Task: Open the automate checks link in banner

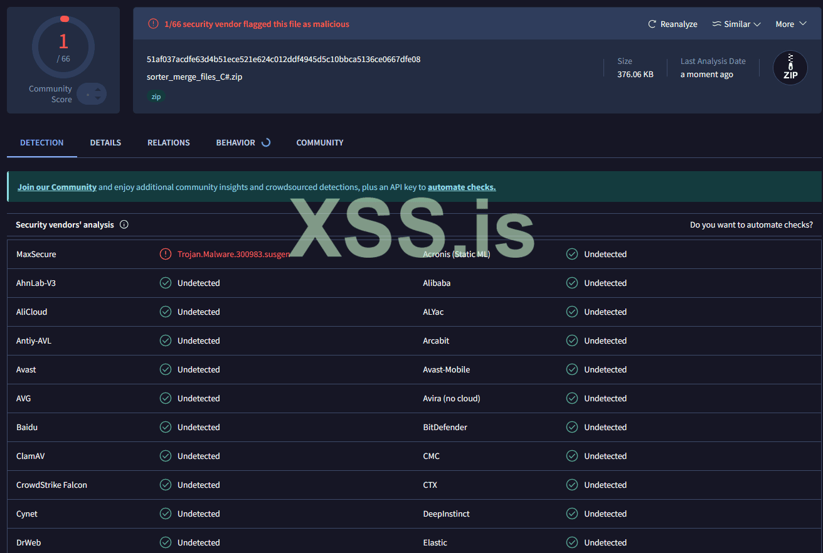Action: (x=462, y=187)
